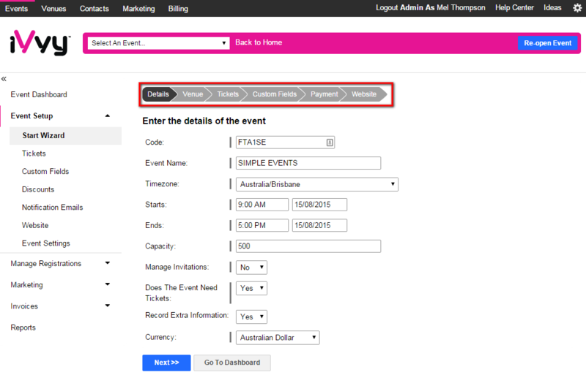Open the settings gear icon
The height and width of the screenshot is (375, 586).
coord(577,8)
